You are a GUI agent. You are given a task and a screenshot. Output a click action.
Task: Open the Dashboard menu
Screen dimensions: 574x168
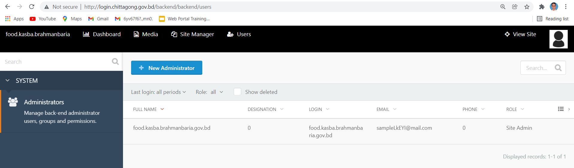tap(102, 34)
